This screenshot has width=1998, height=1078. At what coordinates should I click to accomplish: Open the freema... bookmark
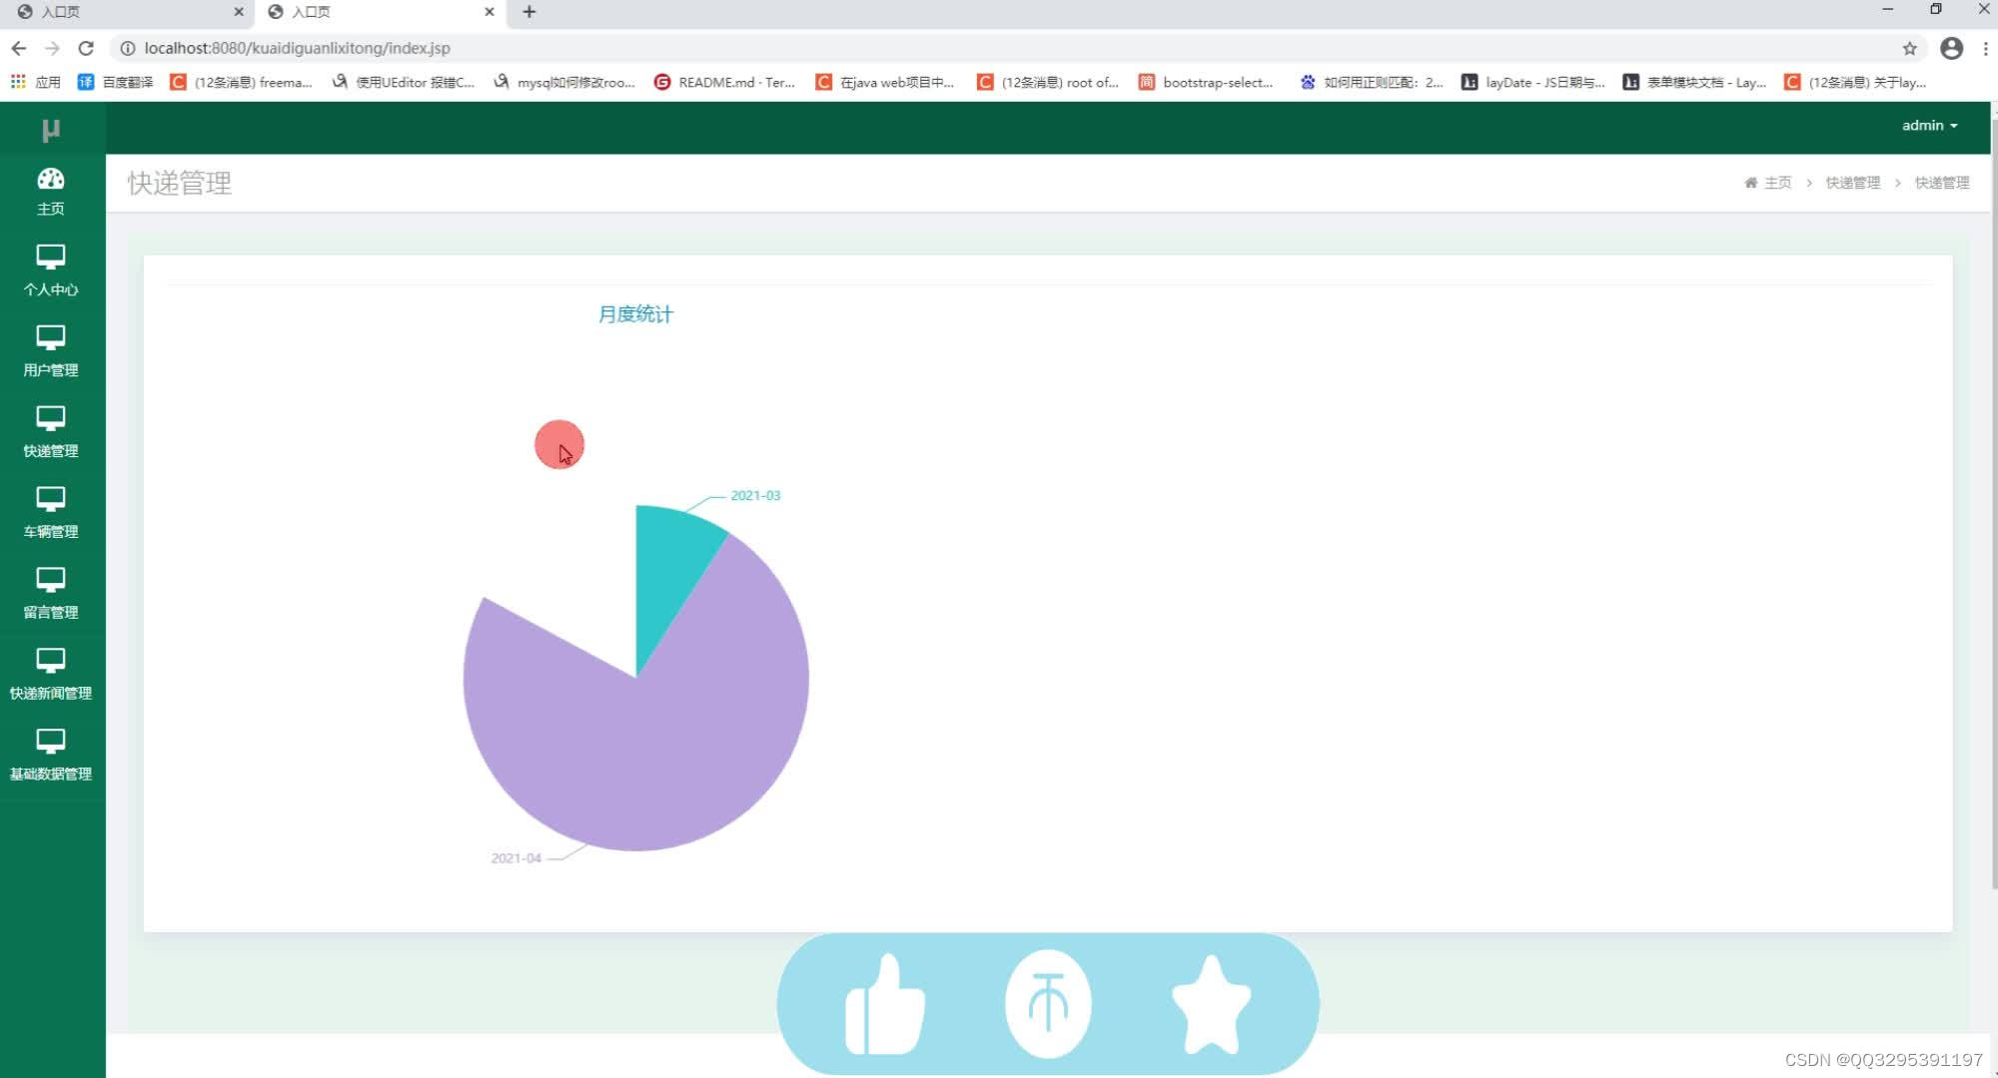click(241, 82)
